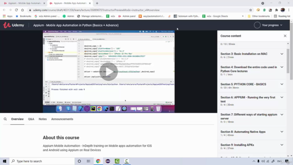The width and height of the screenshot is (293, 165).
Task: Click the browser back arrow
Action: point(4,10)
